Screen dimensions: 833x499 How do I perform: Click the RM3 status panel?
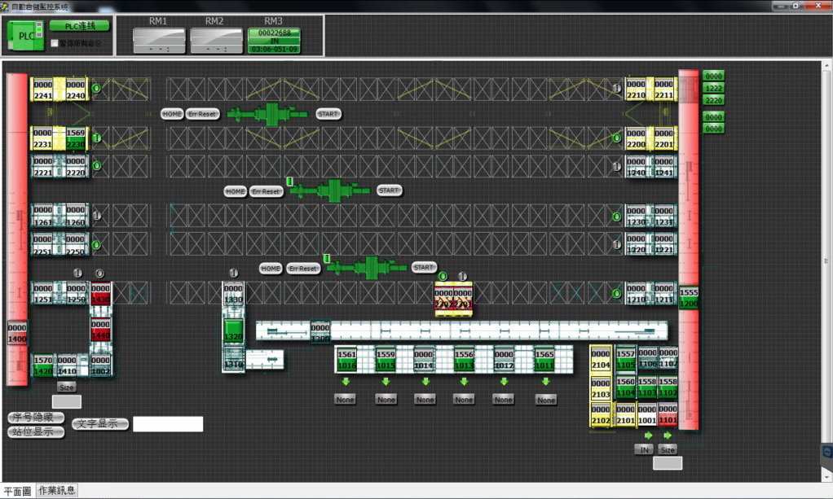274,41
